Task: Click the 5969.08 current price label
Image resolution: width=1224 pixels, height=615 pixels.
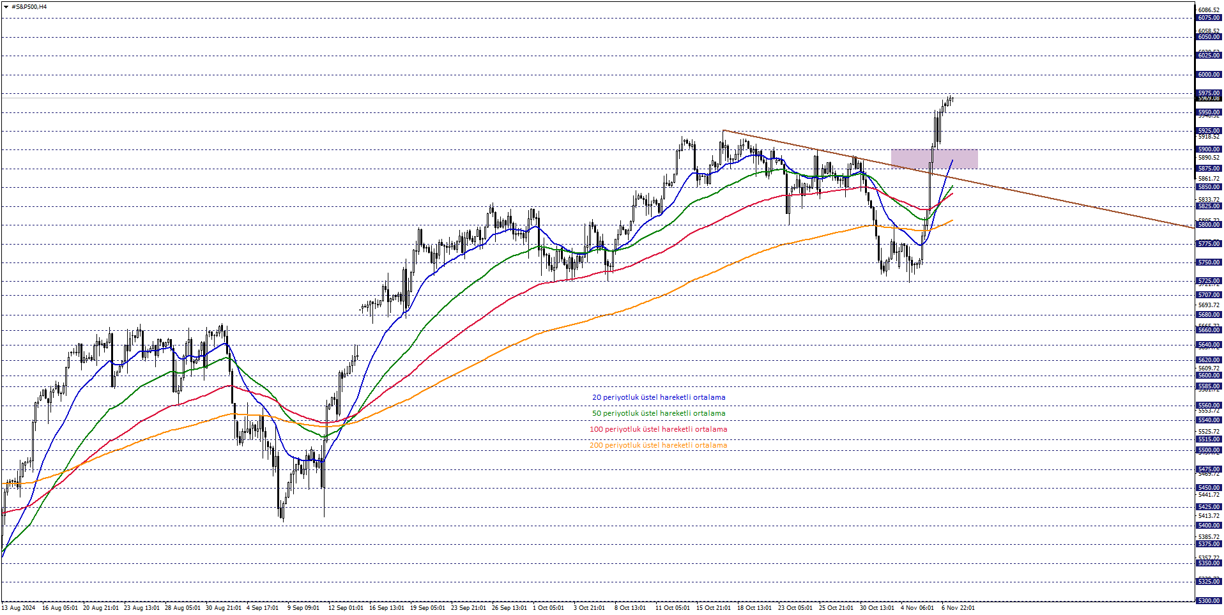Action: (x=1209, y=98)
